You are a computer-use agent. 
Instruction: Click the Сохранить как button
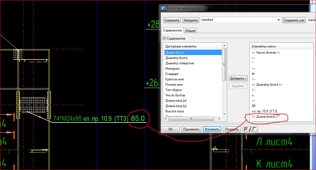[294, 20]
